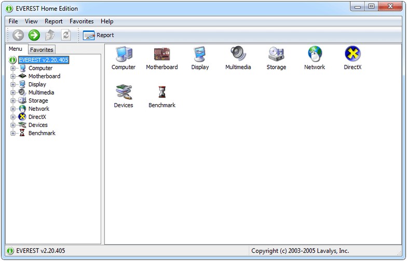The image size is (408, 261).
Task: Open the File menu
Action: (x=13, y=21)
